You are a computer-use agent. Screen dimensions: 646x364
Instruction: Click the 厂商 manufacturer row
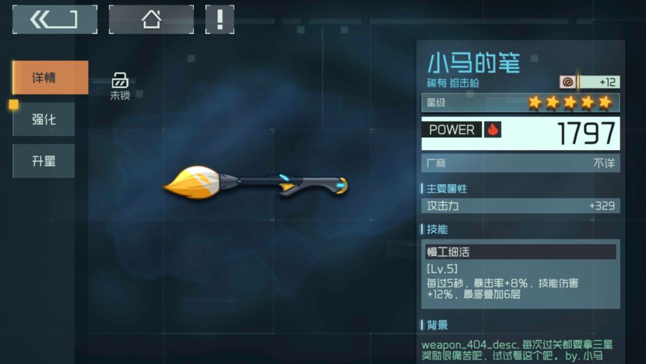[521, 163]
